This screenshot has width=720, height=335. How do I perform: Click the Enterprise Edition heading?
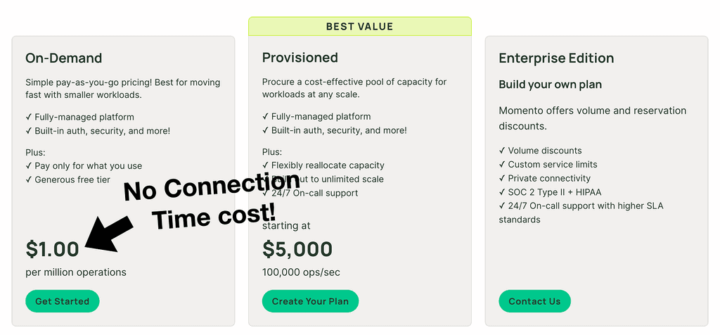coord(556,58)
